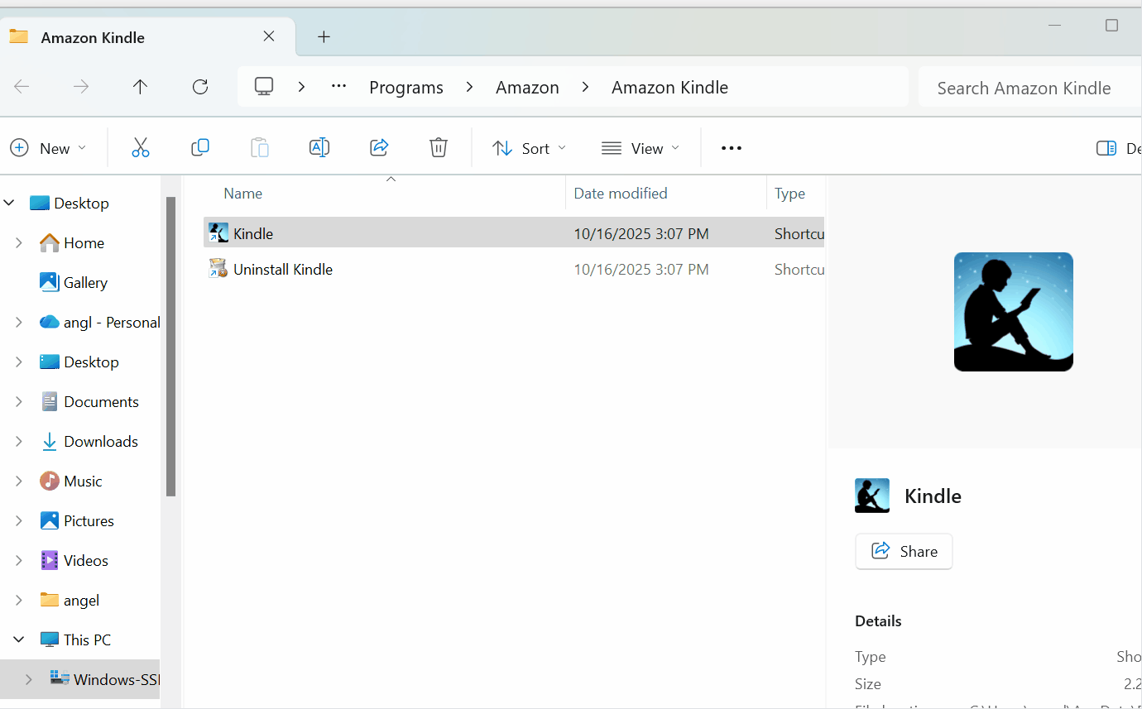Open Downloads folder in navigation pane
The width and height of the screenshot is (1142, 709).
point(100,442)
